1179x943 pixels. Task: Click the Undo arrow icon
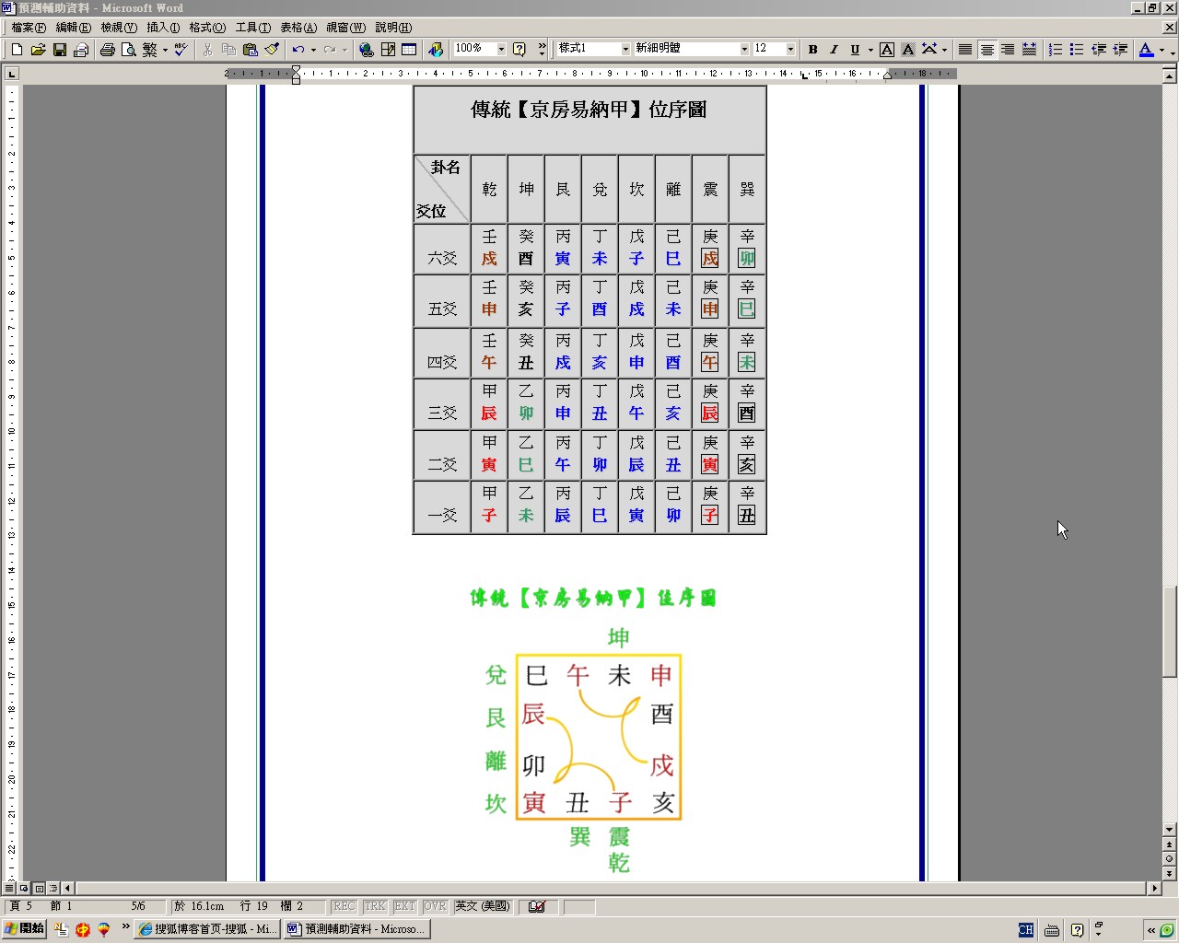point(298,50)
